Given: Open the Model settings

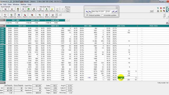Looking at the screenshot, I should 5,16.
